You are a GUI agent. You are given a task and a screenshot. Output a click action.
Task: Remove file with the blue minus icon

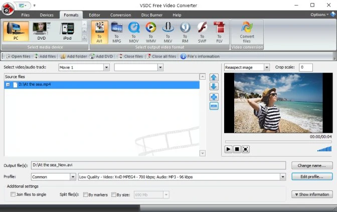214,106
